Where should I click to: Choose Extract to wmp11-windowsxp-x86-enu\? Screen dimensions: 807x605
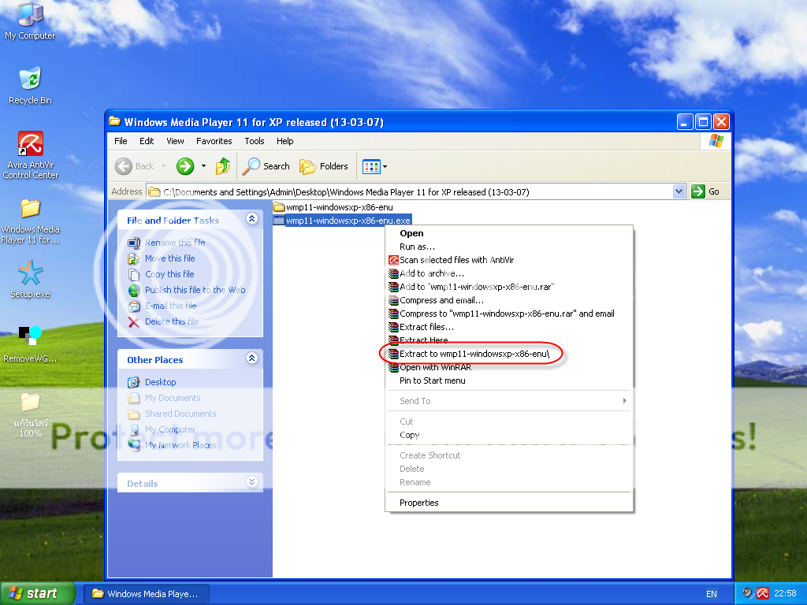pos(509,354)
